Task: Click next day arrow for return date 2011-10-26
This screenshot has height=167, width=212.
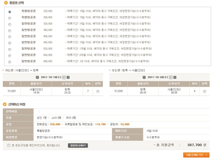Action: pyautogui.click(x=175, y=77)
